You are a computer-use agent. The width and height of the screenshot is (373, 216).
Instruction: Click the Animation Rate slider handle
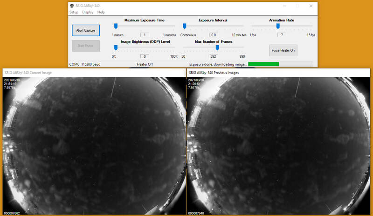click(278, 26)
